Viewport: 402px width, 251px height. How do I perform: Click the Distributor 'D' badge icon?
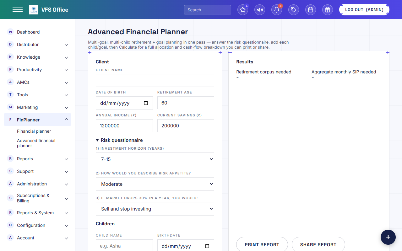(10, 44)
